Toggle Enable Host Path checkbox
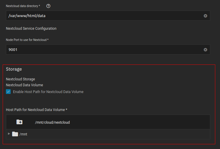This screenshot has height=149, width=220. click(x=8, y=92)
